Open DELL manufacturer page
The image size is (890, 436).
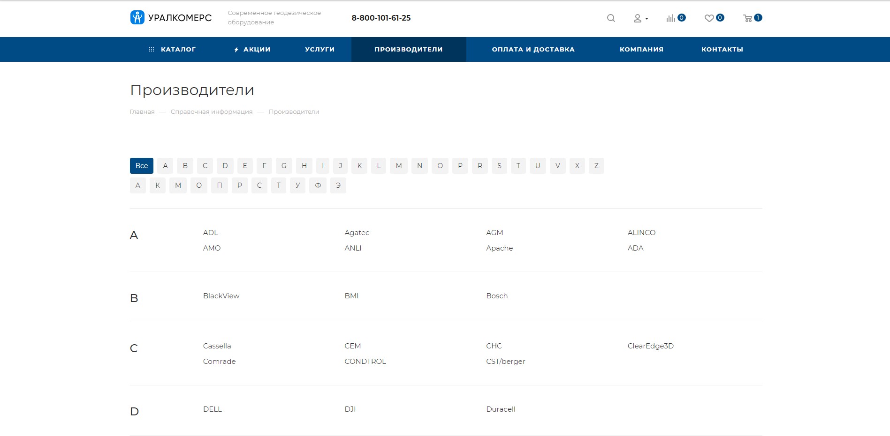point(213,409)
